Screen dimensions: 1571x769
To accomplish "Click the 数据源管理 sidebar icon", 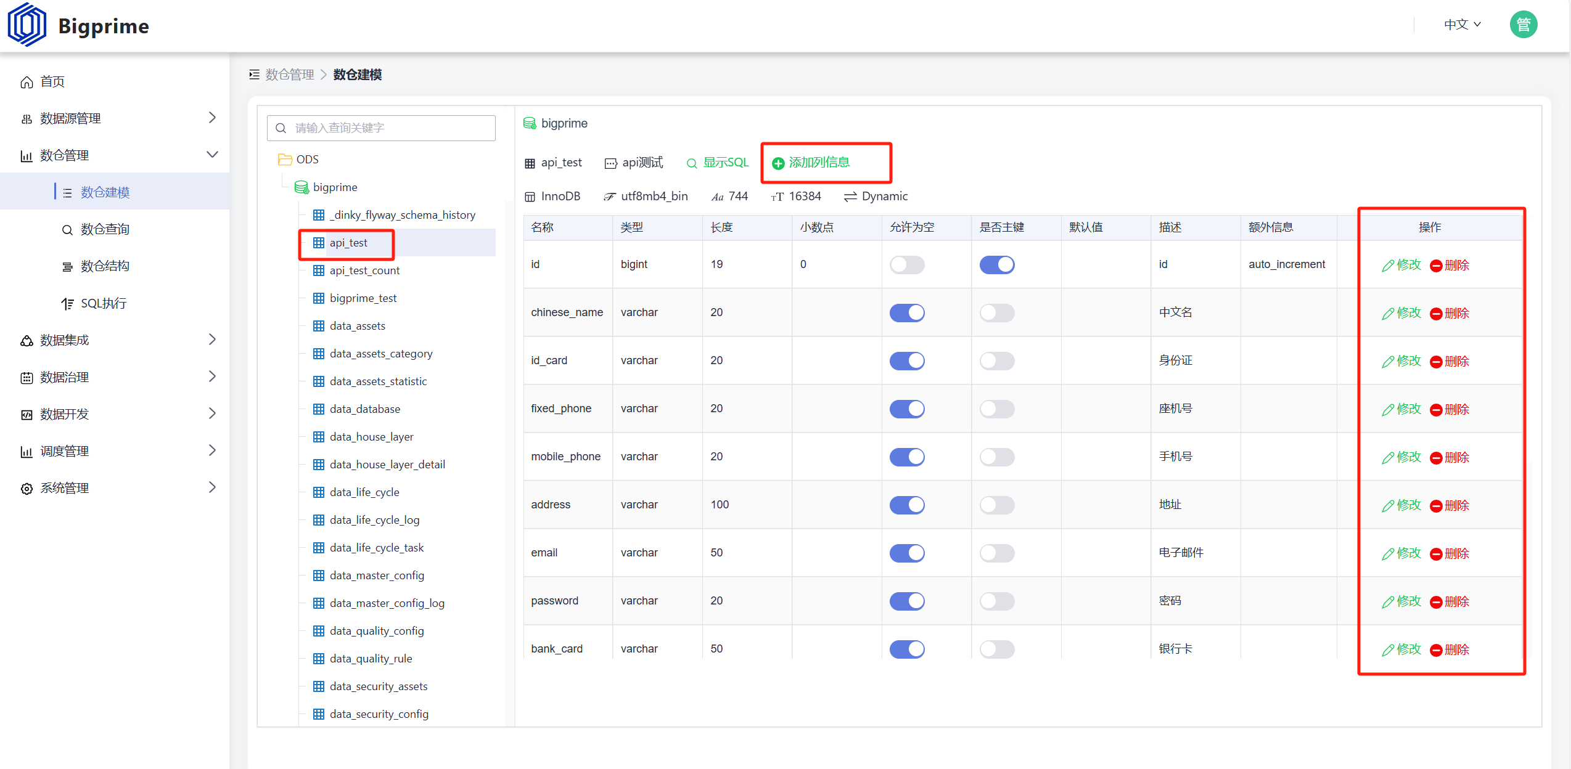I will (x=27, y=119).
